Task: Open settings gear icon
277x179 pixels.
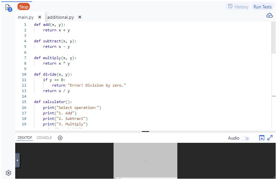Action: (8, 173)
